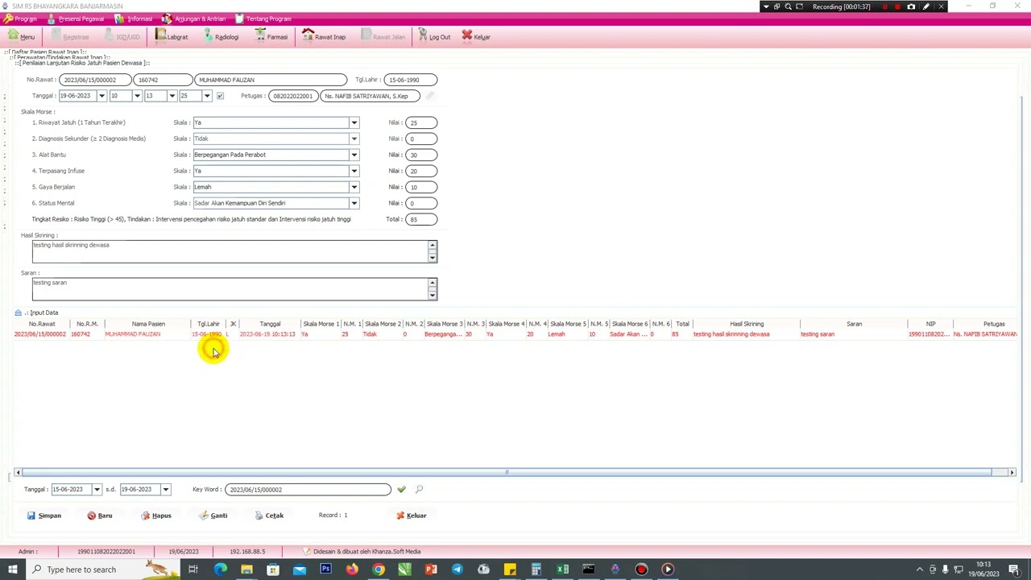Click the Keluar button in top toolbar
Viewport: 1031px width, 580px height.
(476, 36)
